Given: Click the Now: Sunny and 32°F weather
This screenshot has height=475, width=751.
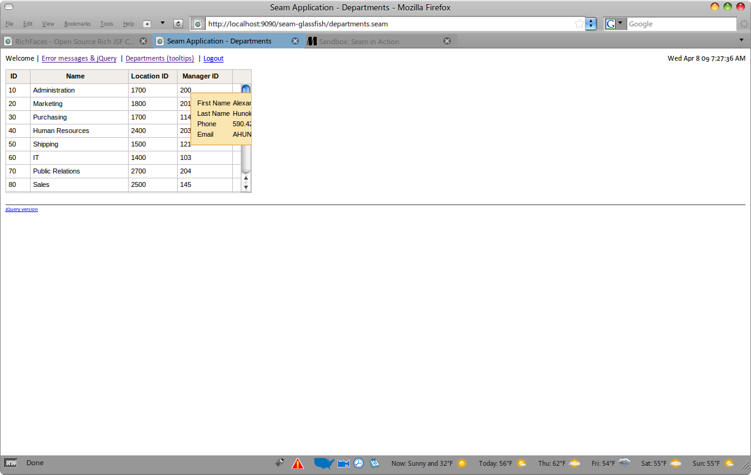Looking at the screenshot, I should (x=422, y=463).
